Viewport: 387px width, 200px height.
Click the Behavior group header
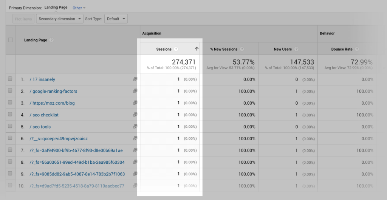[327, 33]
